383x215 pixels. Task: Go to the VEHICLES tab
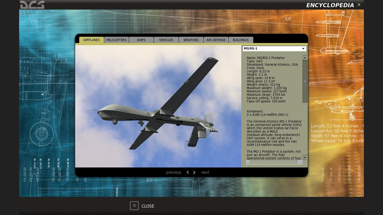(x=166, y=40)
